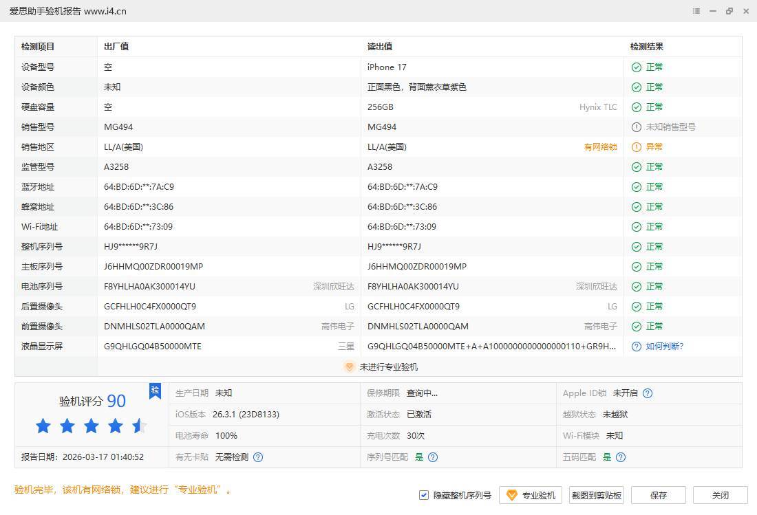Click the help icon next to 无需检测

[258, 457]
